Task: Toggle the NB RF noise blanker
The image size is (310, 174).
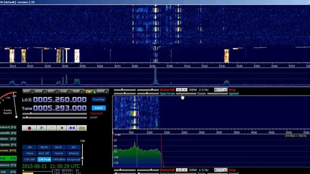Action: pyautogui.click(x=44, y=147)
